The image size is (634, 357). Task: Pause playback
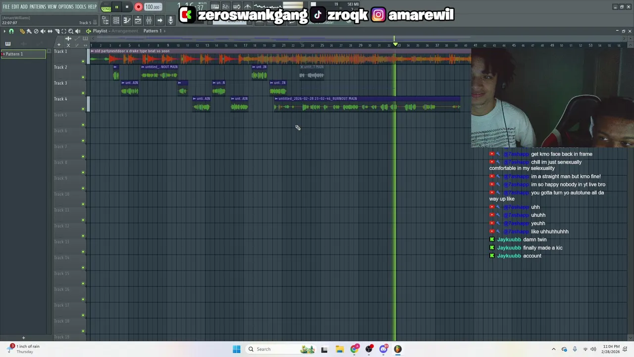click(117, 7)
